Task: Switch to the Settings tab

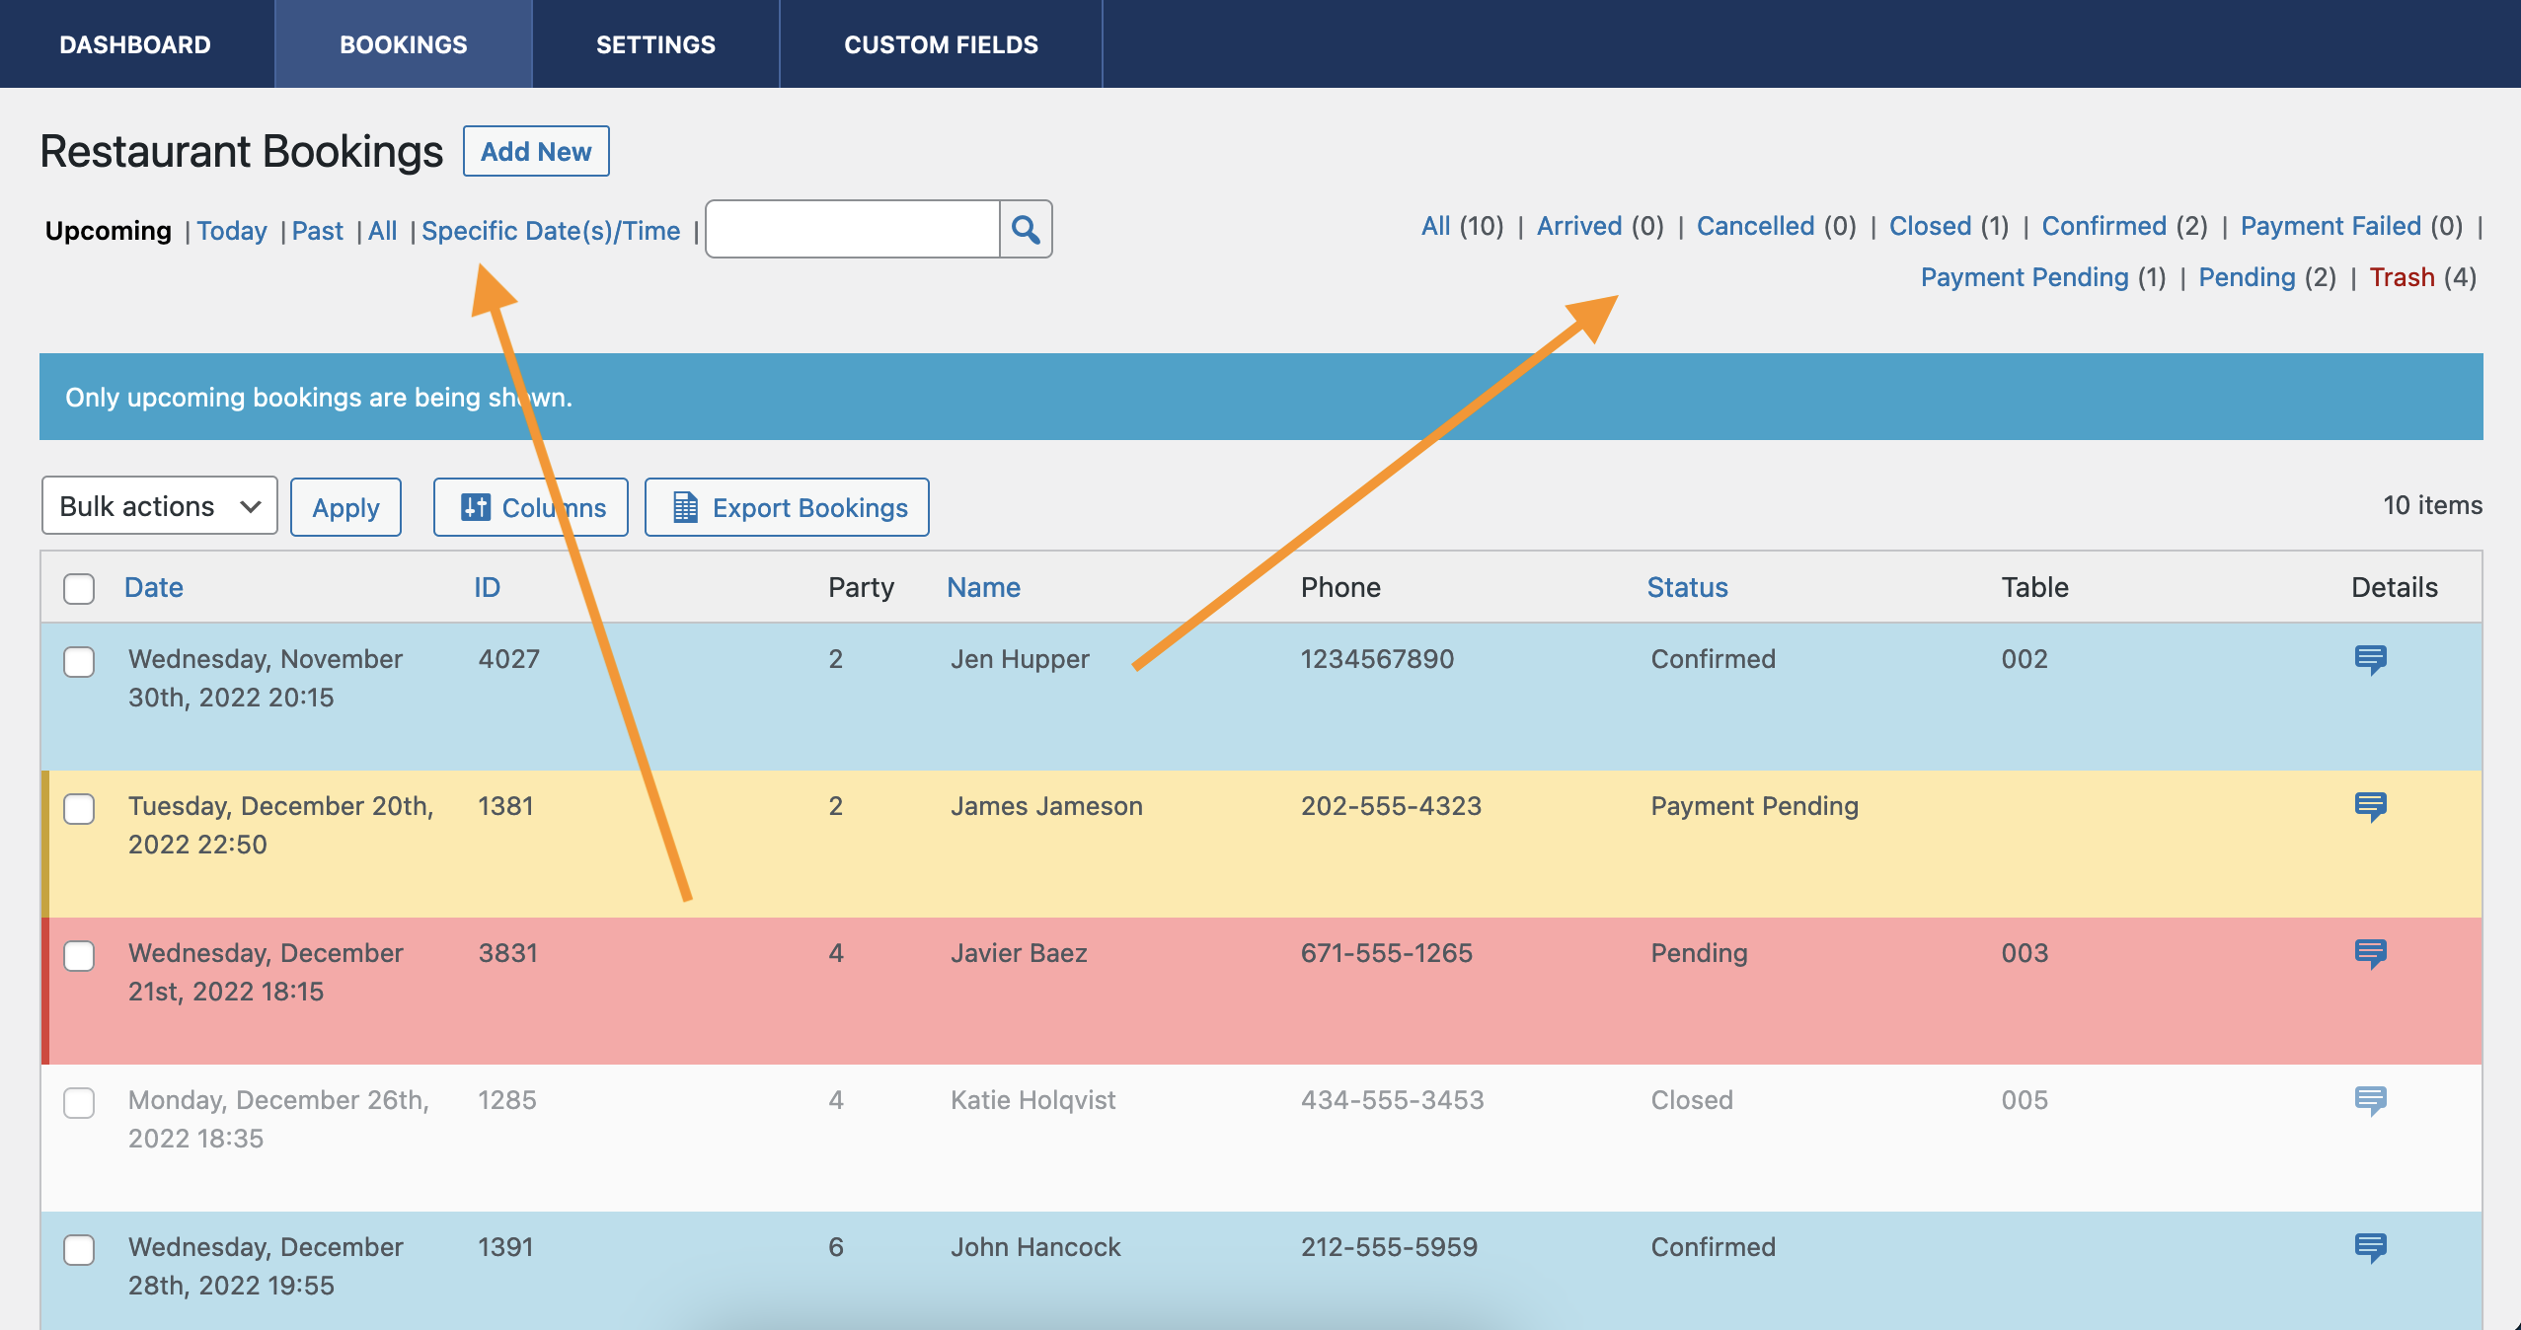Action: [x=655, y=43]
